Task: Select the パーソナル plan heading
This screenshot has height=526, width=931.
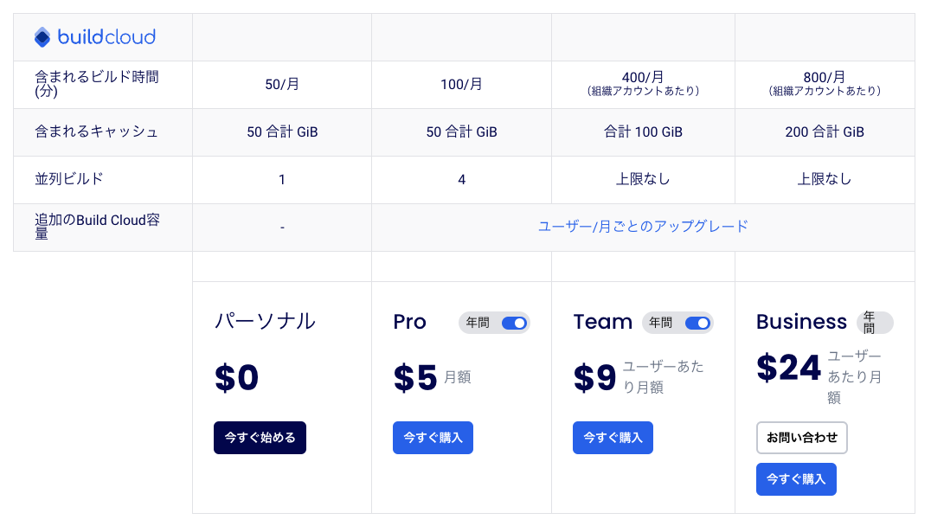Action: (x=265, y=322)
